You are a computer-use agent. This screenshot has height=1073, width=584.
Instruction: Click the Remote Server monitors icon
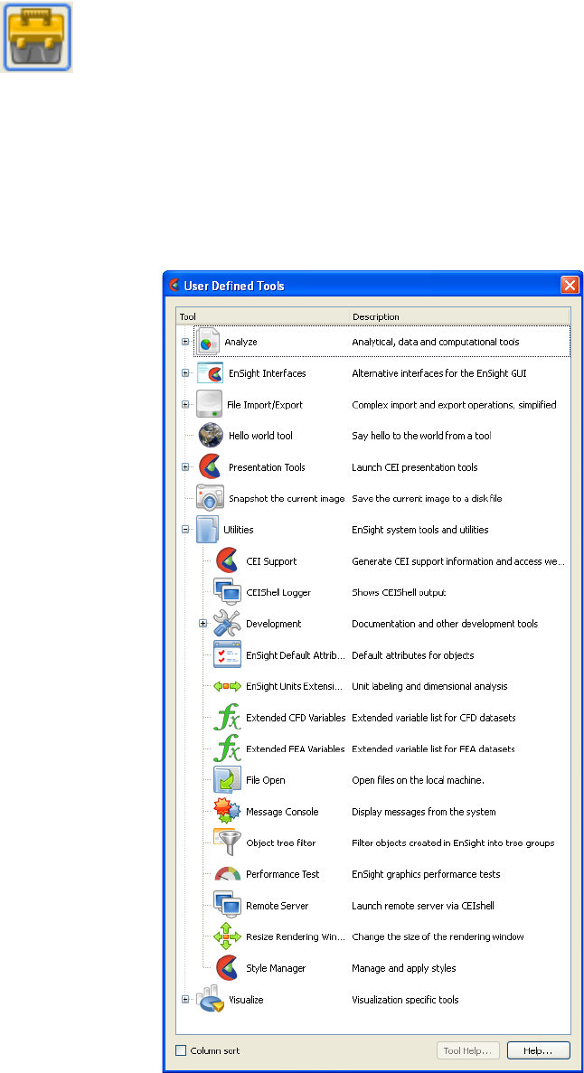click(x=227, y=906)
